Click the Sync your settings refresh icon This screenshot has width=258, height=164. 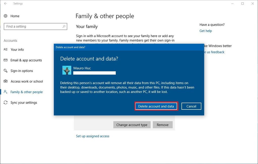pos(6,102)
